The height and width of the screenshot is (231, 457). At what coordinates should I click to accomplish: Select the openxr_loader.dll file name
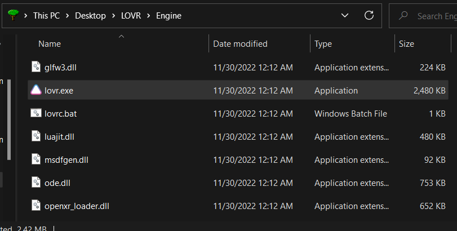coord(77,206)
